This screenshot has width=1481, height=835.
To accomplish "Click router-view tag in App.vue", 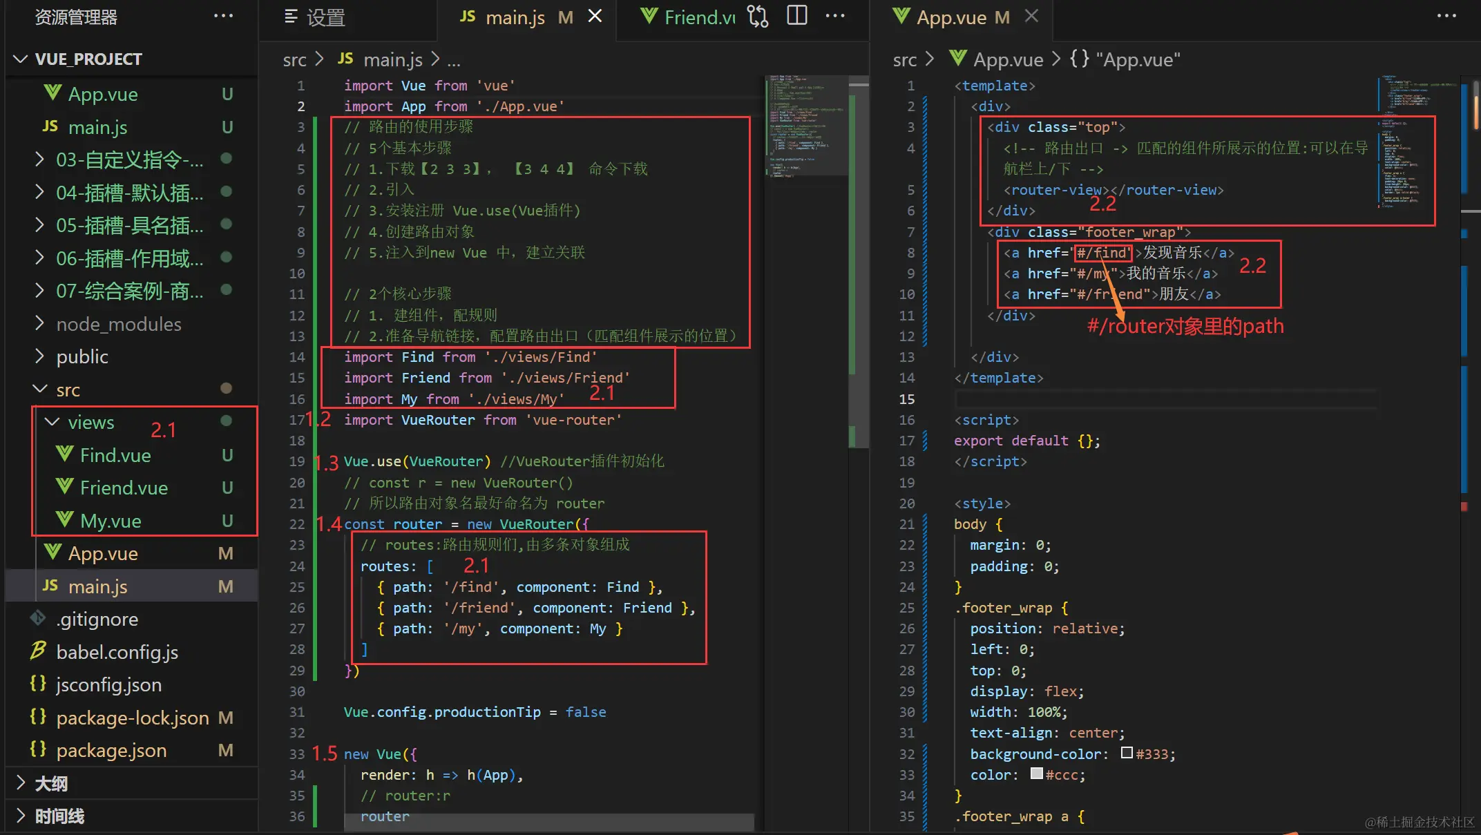I will pyautogui.click(x=1114, y=190).
